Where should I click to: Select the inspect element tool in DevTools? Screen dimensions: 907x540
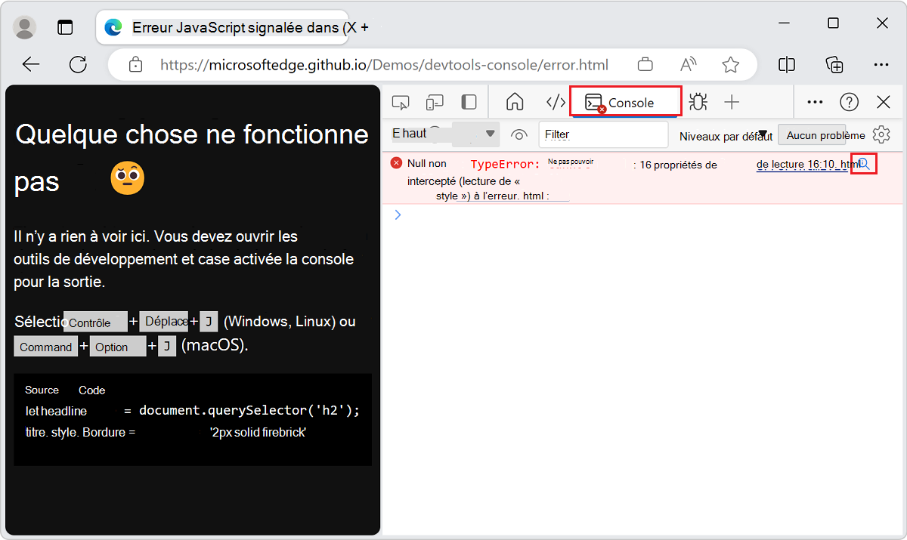click(x=400, y=101)
